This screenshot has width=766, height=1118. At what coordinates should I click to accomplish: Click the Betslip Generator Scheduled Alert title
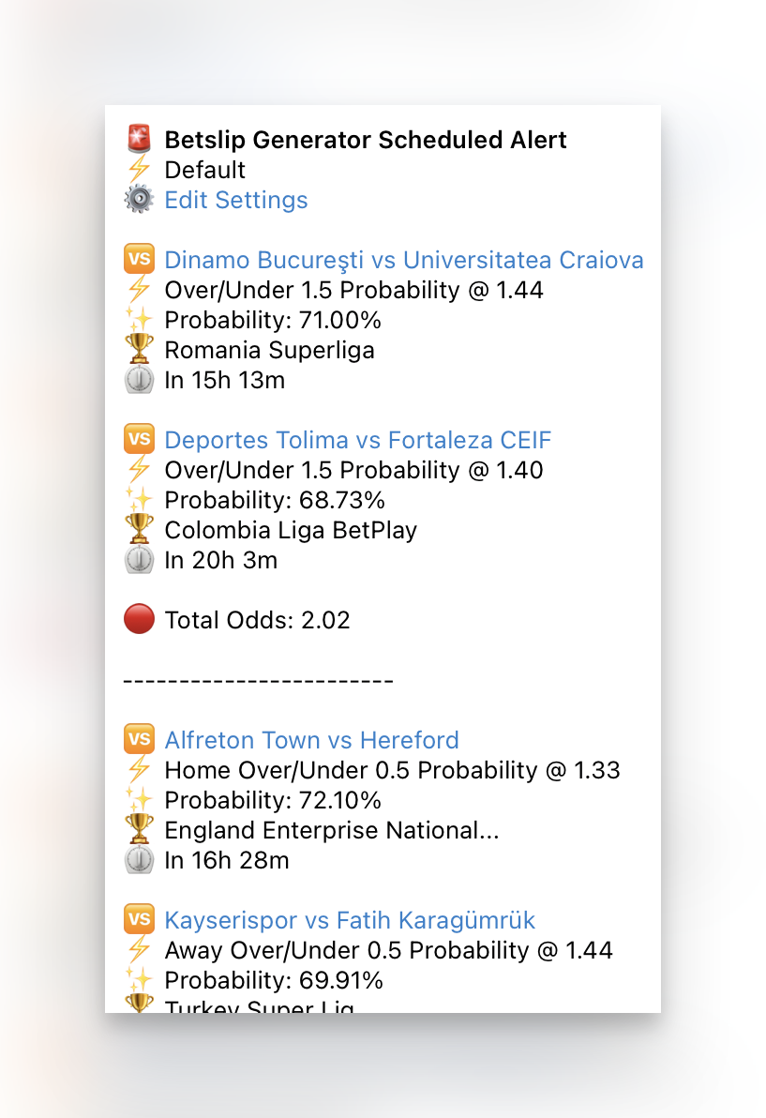click(365, 140)
